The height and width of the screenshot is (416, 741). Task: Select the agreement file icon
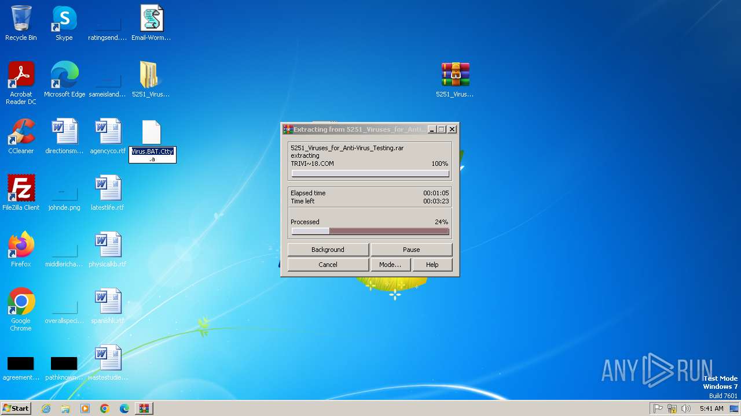pos(21,363)
